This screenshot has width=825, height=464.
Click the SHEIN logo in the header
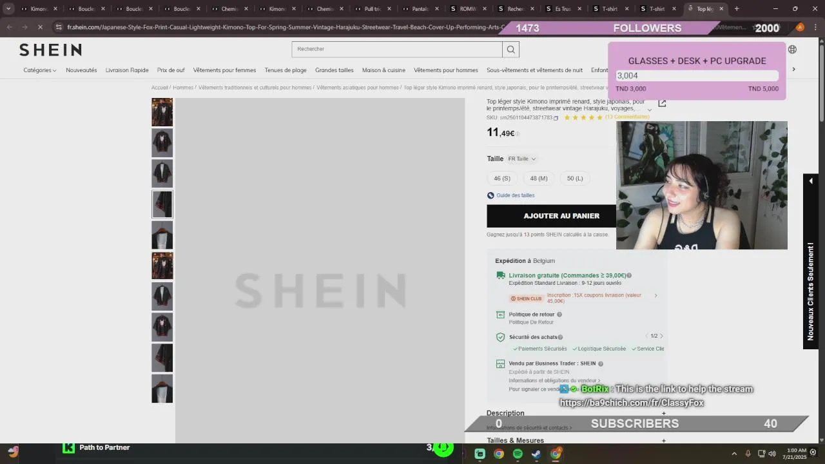coord(50,50)
